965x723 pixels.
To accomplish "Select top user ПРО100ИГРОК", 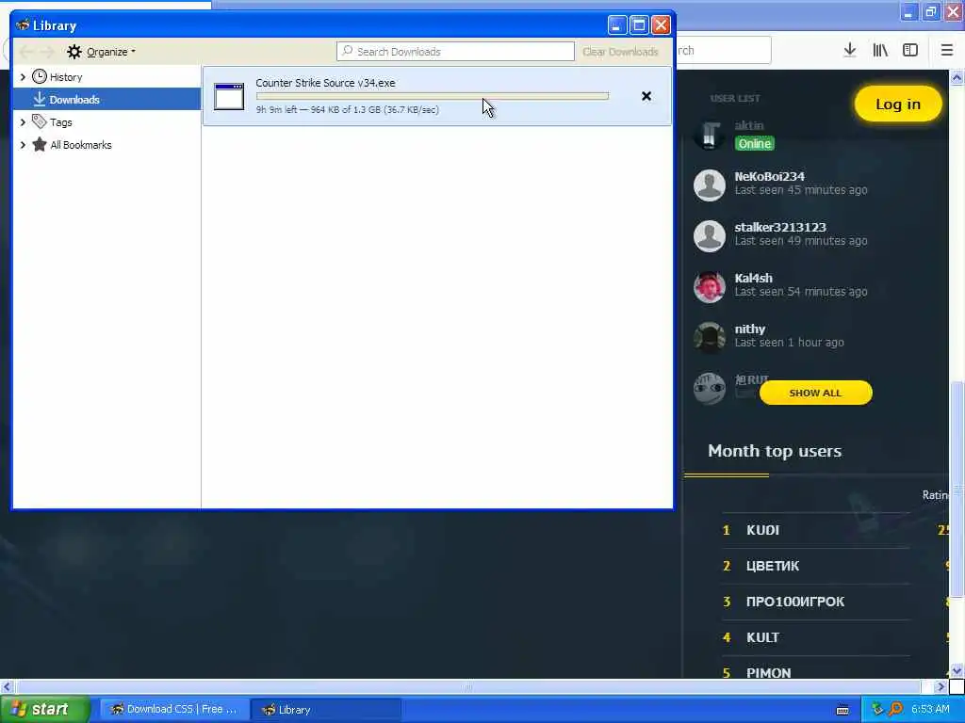I will point(795,602).
